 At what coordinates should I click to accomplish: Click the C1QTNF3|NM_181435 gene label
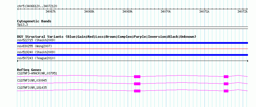tap(32, 88)
